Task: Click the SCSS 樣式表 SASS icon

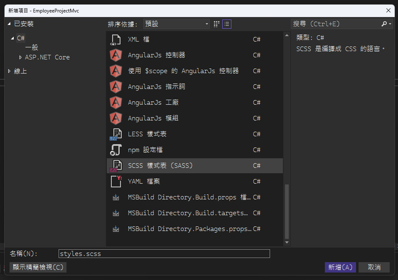Action: 116,166
